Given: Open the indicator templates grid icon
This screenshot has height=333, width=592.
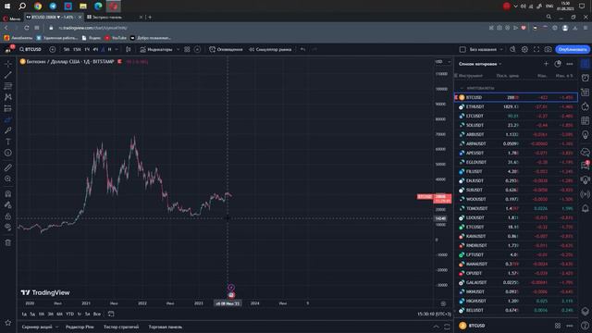Looking at the screenshot, I should [187, 49].
